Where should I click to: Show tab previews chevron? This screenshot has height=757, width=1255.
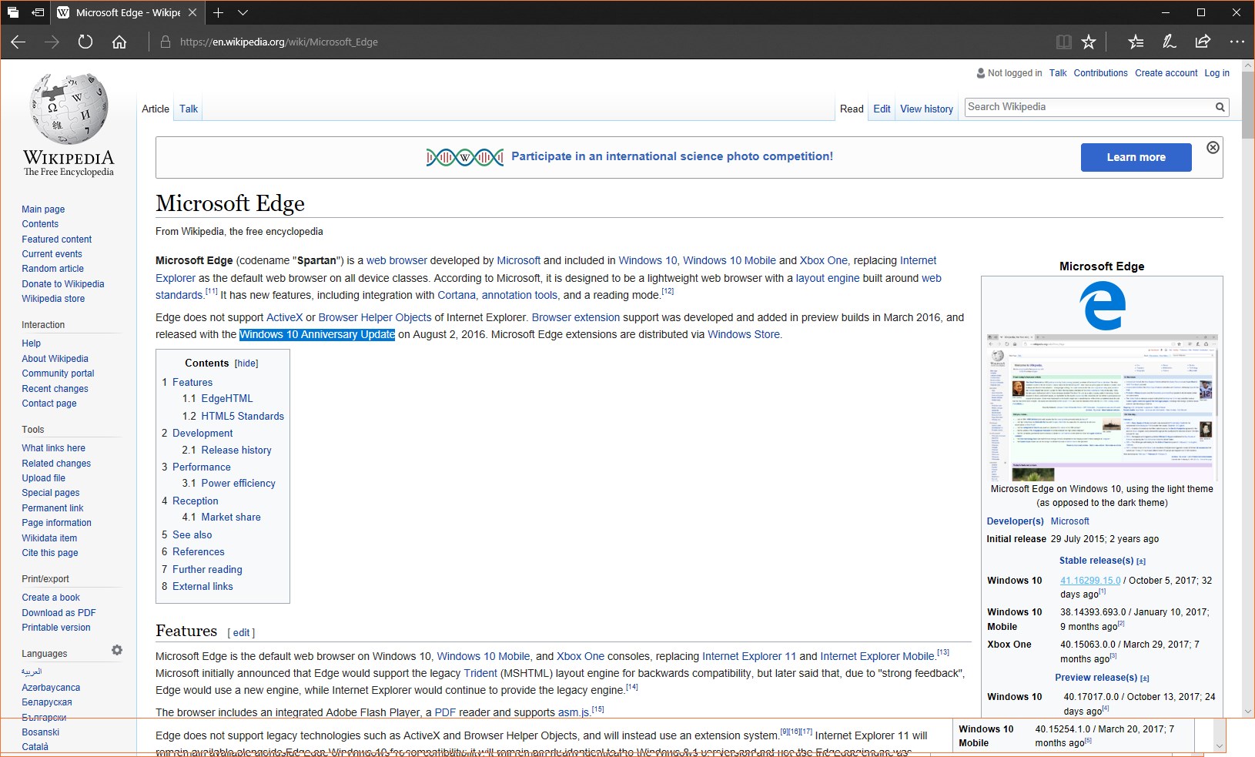[x=243, y=12]
